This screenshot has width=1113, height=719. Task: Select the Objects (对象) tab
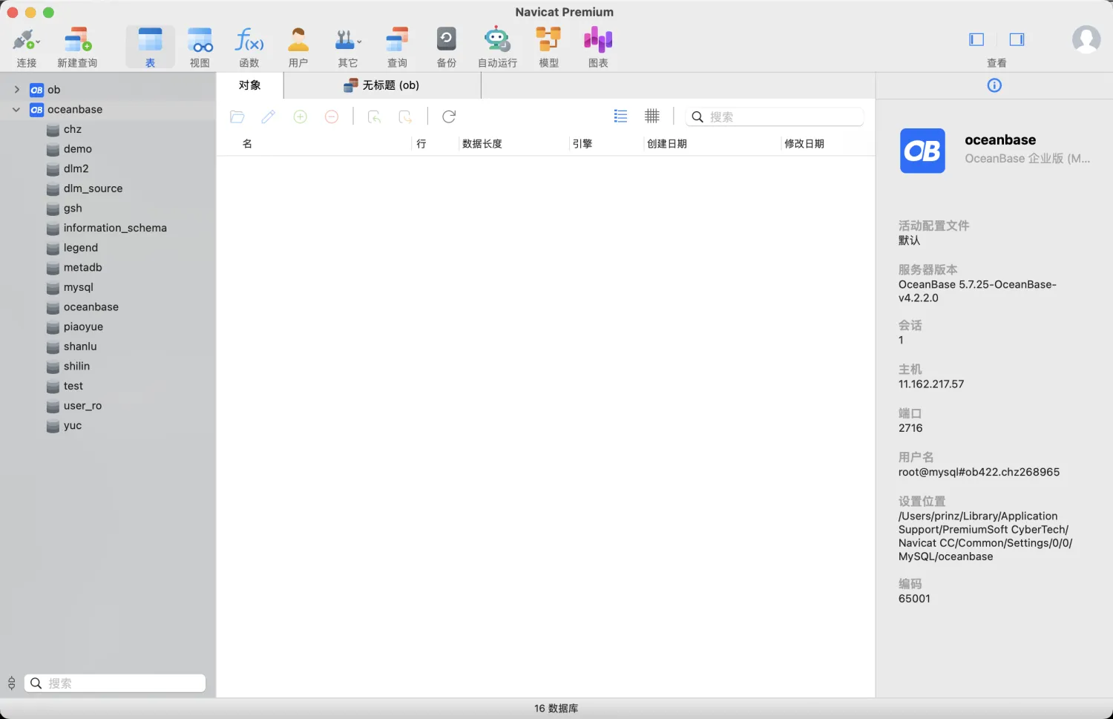pyautogui.click(x=250, y=85)
